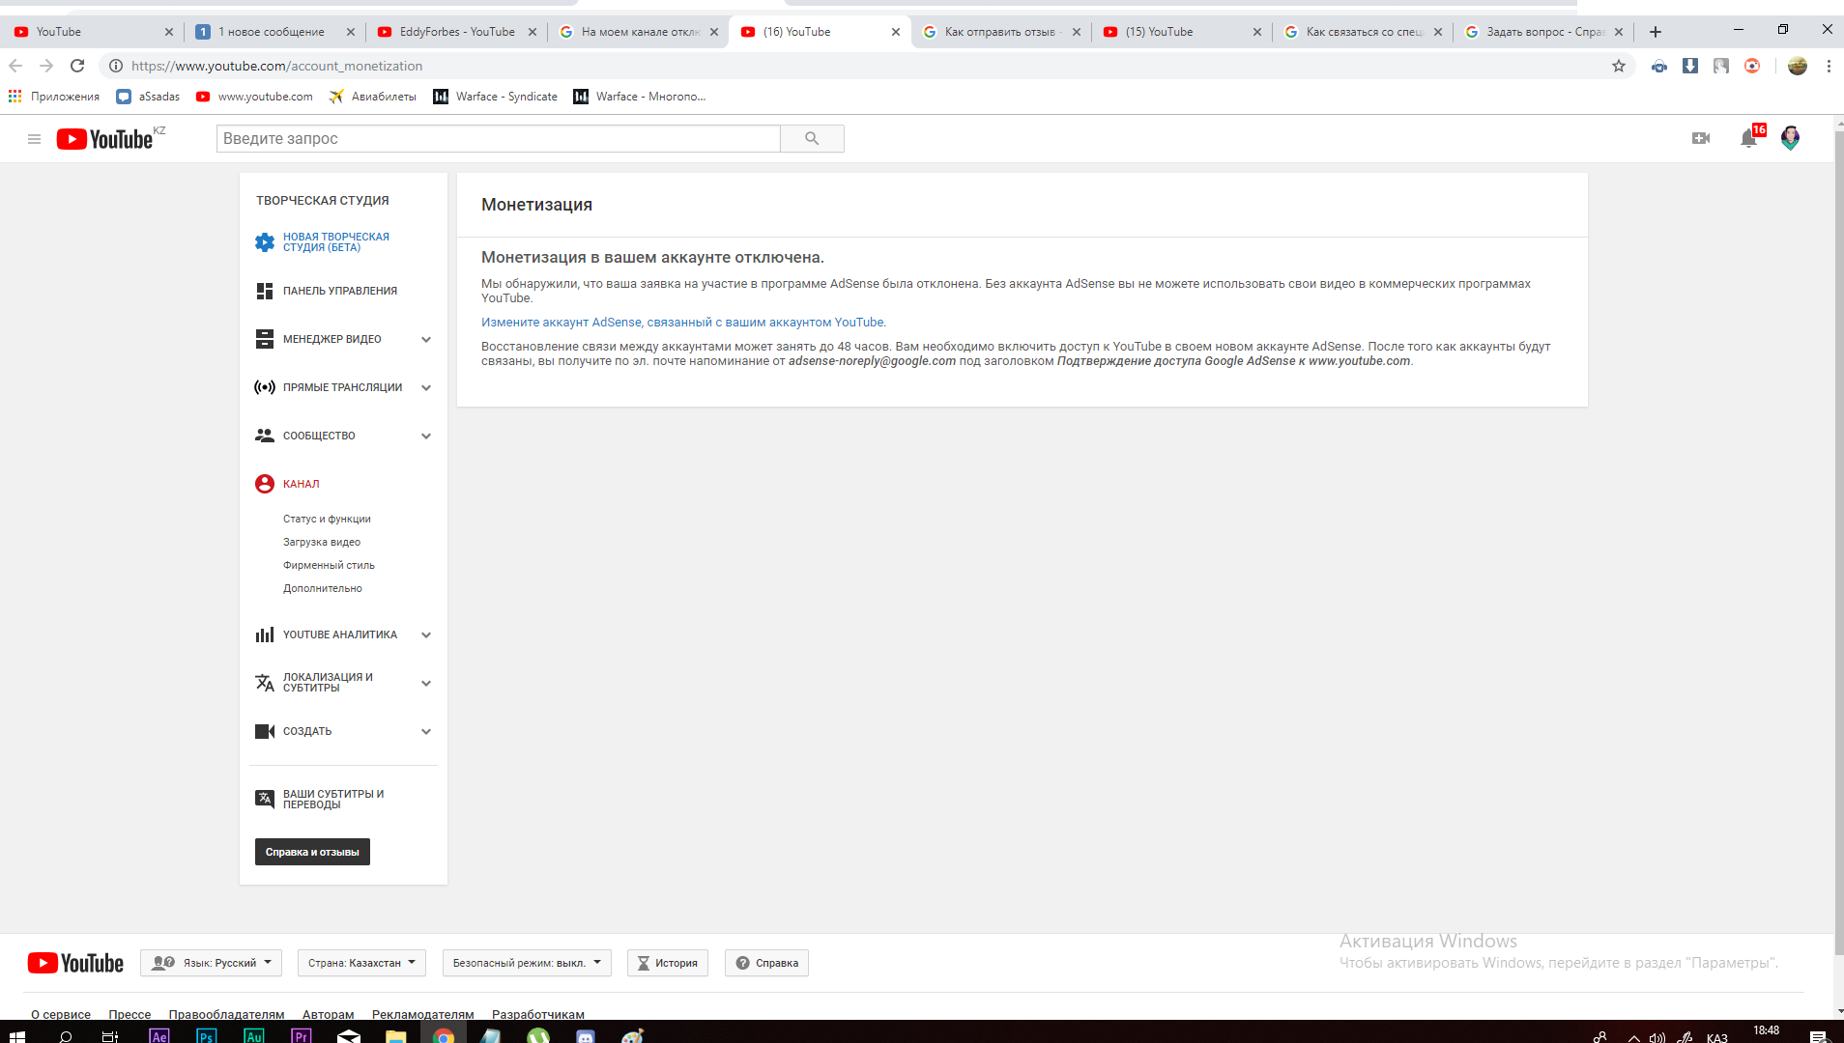Image resolution: width=1844 pixels, height=1043 pixels.
Task: Close the 'На моем канале' tab
Action: pyautogui.click(x=714, y=32)
